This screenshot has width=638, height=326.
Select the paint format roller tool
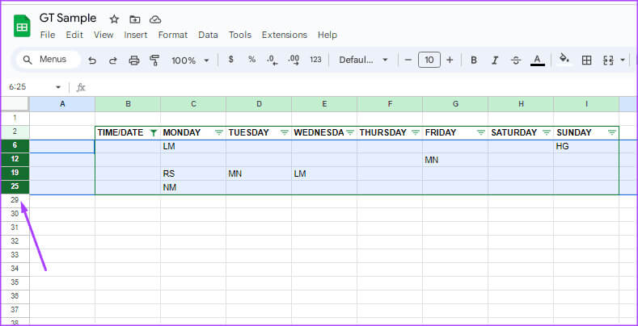[154, 60]
